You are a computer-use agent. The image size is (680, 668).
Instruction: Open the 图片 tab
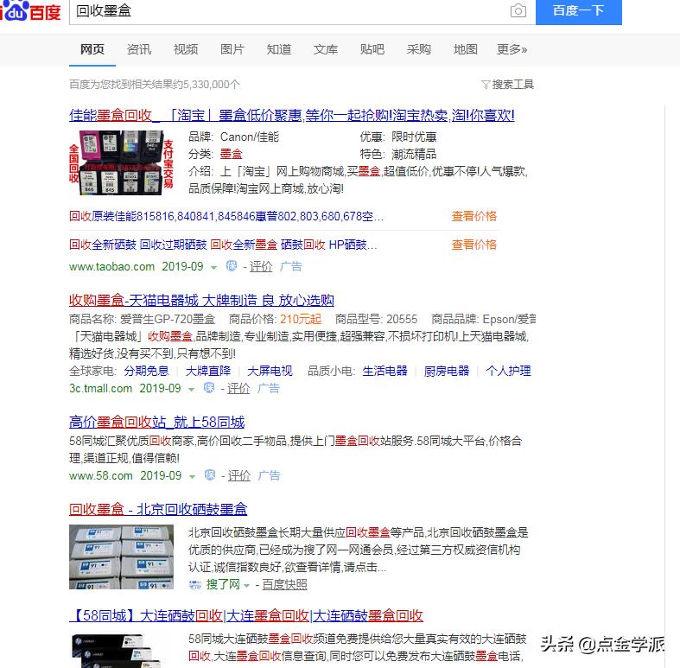(x=232, y=49)
